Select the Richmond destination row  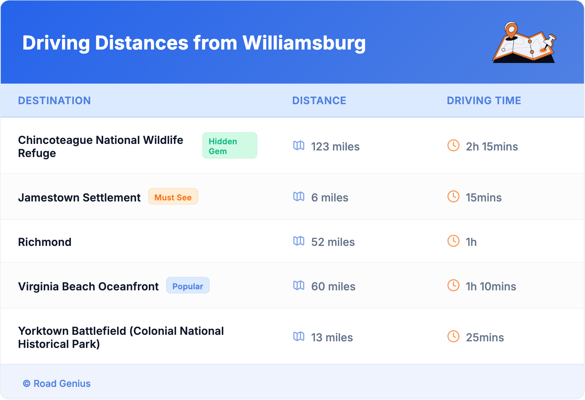[x=45, y=242]
